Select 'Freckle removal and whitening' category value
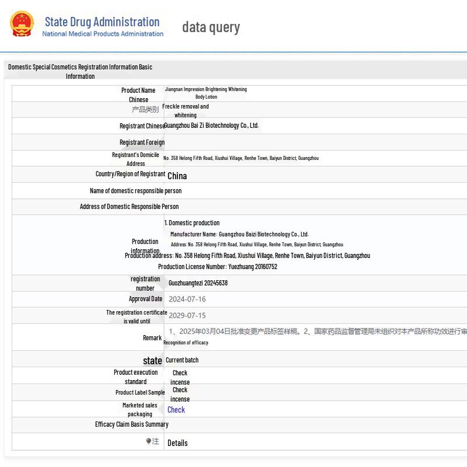467x467 pixels. [185, 110]
